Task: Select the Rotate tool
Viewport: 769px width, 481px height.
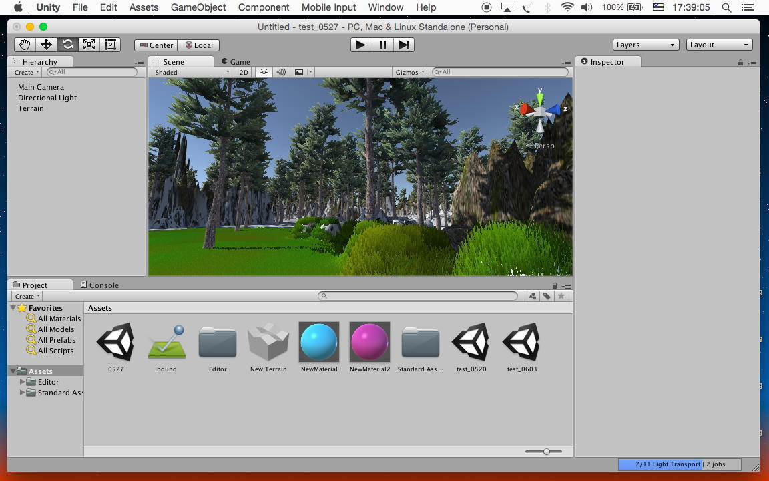Action: [67, 45]
